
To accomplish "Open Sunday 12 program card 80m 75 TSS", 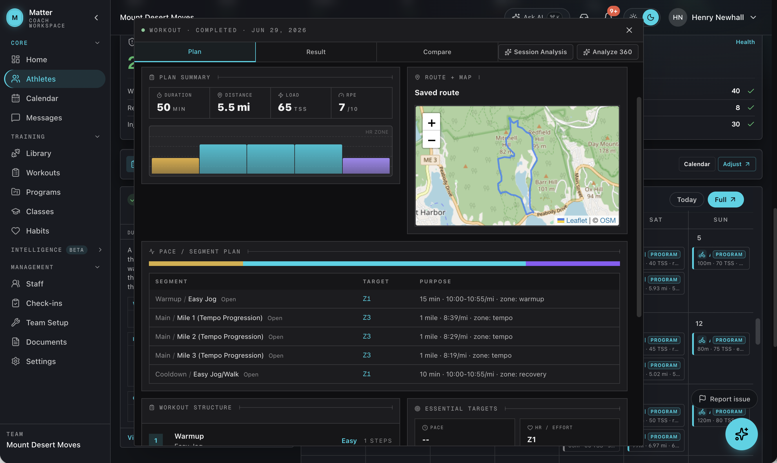I will 721,344.
